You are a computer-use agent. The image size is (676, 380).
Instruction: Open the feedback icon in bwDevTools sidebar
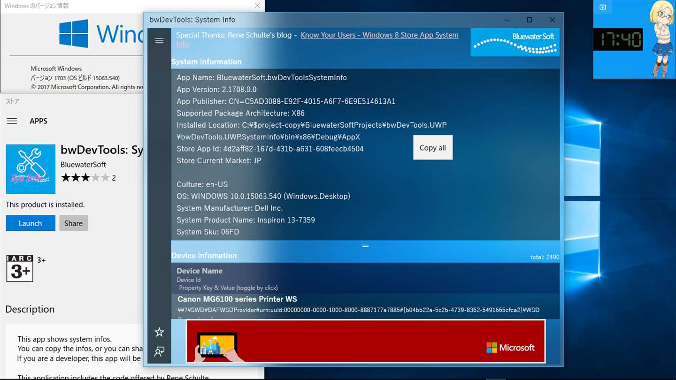click(x=159, y=351)
